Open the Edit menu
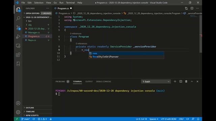Viewport: 216px width, 121px height. (x=29, y=3)
